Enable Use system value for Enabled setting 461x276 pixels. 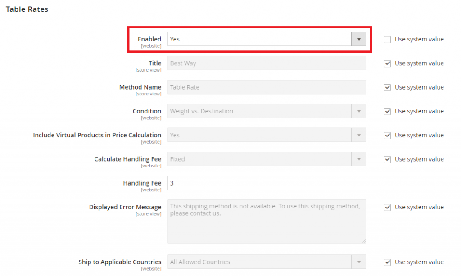click(387, 39)
